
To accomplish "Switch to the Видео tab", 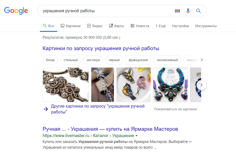I will [x=95, y=26].
